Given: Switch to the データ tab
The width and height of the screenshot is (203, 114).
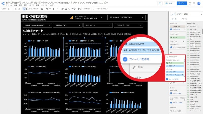Looking at the screenshot, I should coord(174,19).
